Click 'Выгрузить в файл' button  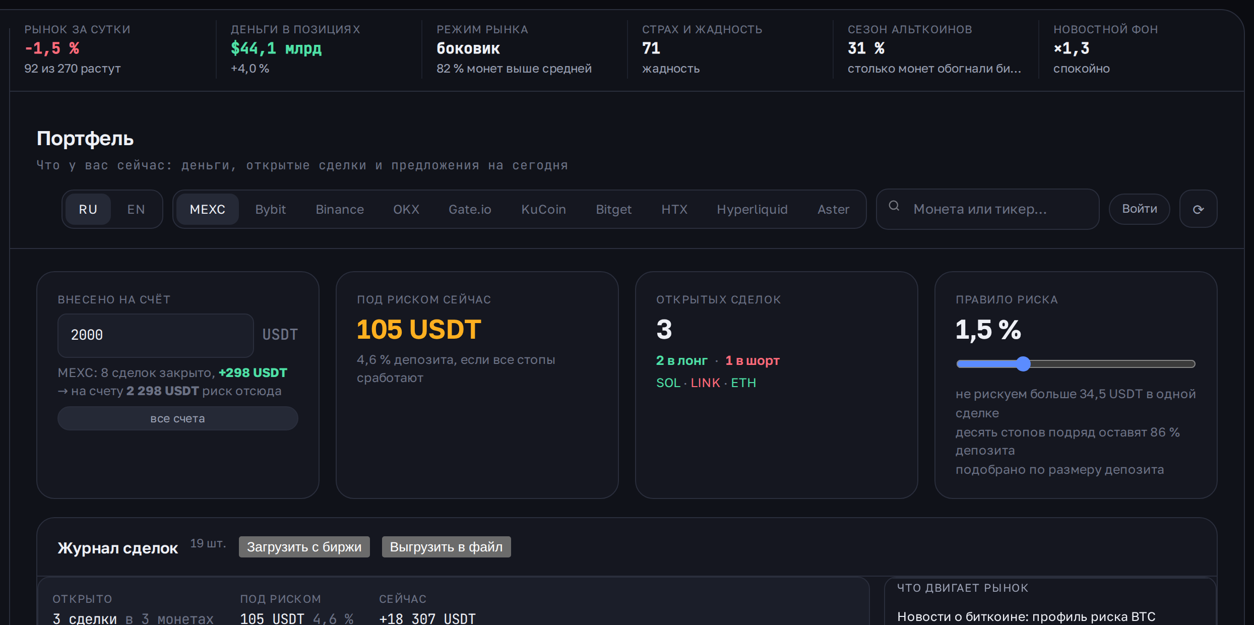click(x=447, y=547)
